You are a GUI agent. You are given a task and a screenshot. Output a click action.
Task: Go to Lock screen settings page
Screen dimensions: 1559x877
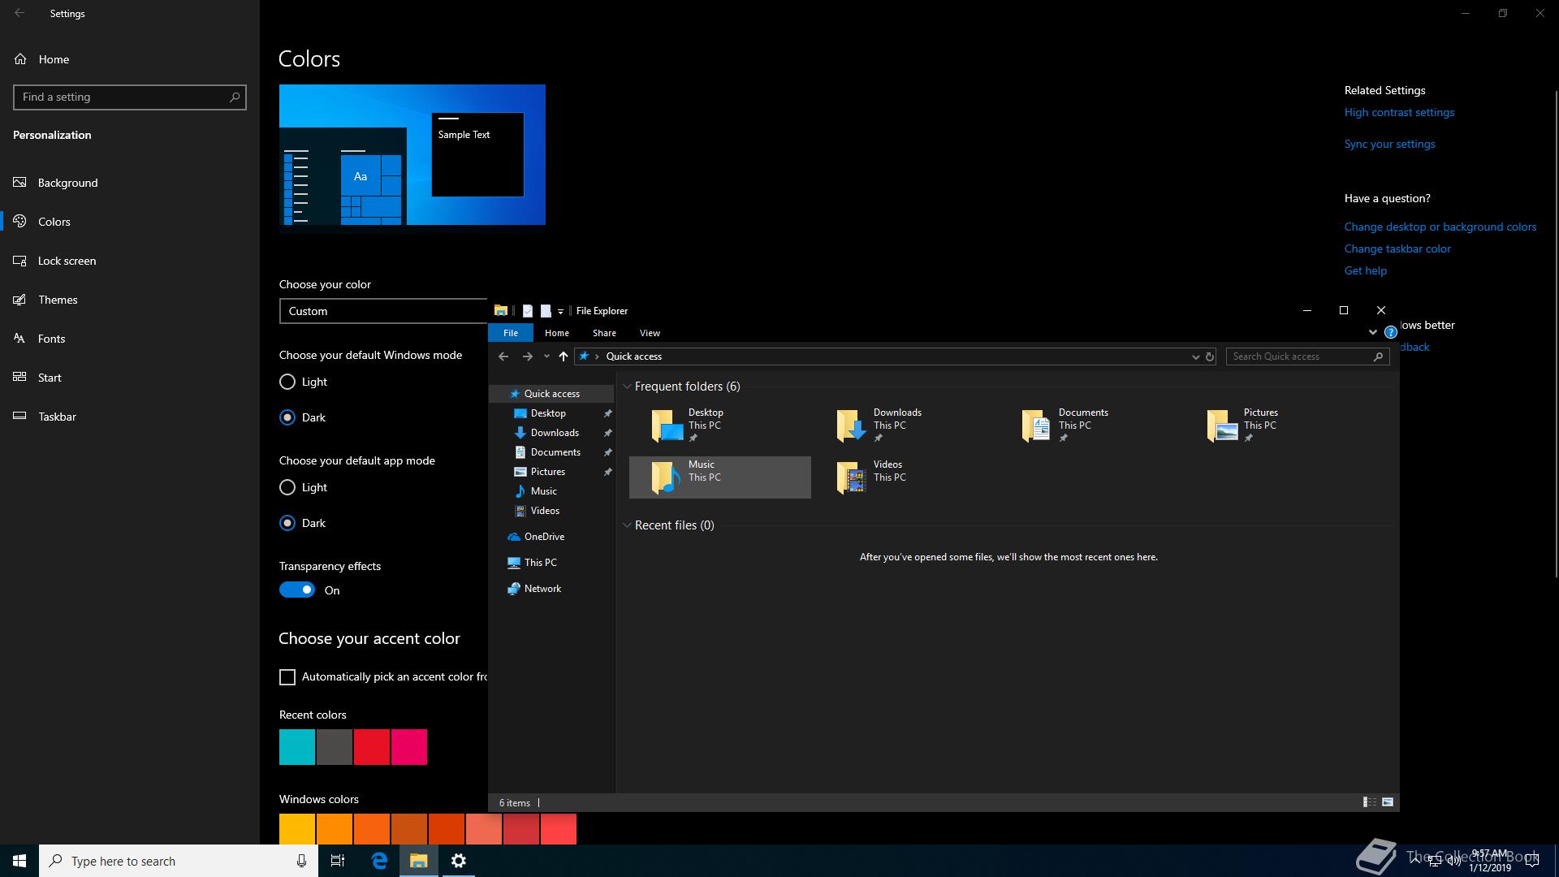130,261
